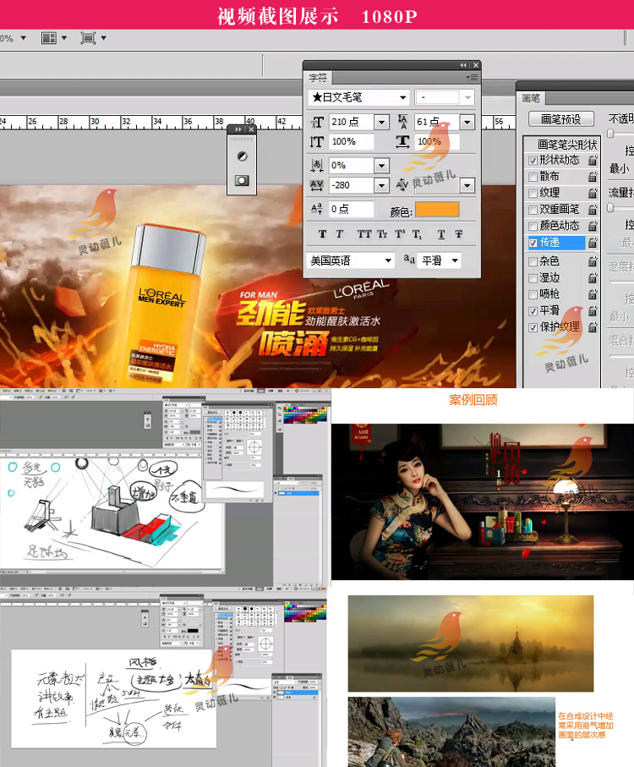Toggle lock icon for 形状动态
634x767 pixels.
(x=593, y=160)
